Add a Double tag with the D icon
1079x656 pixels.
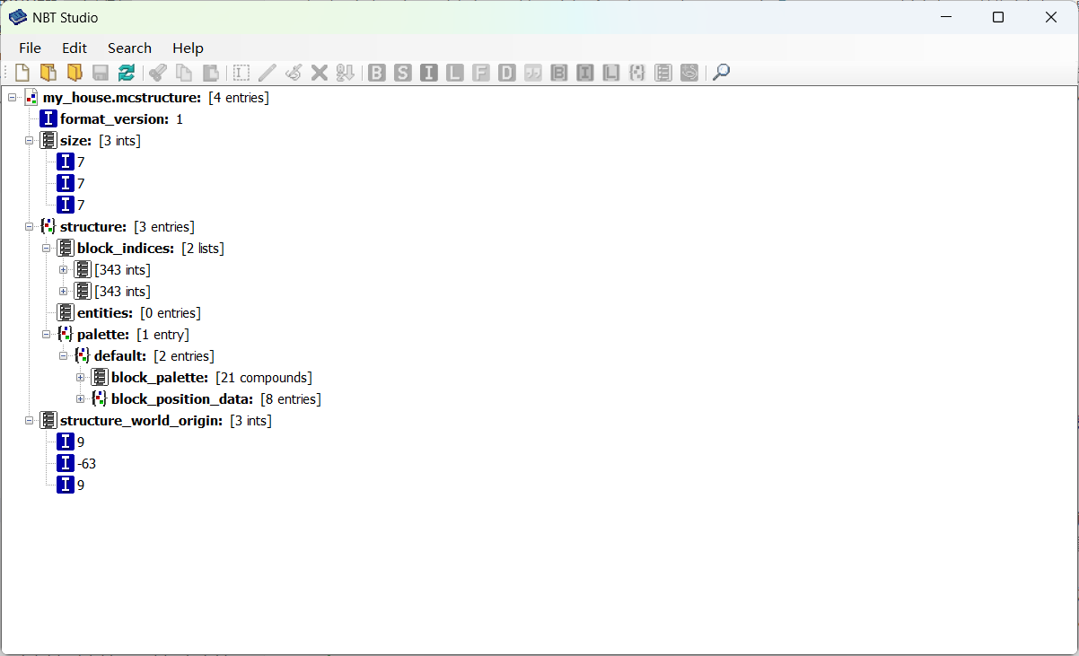[x=507, y=73]
